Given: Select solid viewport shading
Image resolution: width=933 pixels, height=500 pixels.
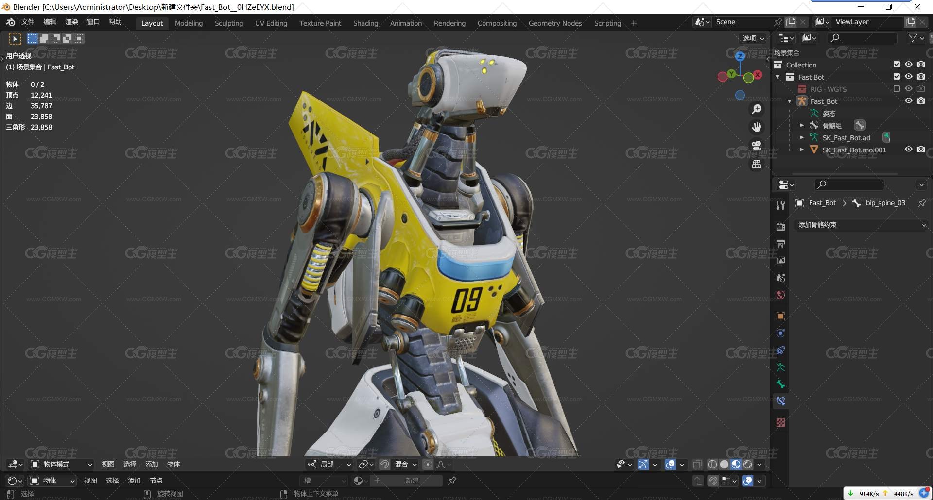Looking at the screenshot, I should [x=724, y=465].
